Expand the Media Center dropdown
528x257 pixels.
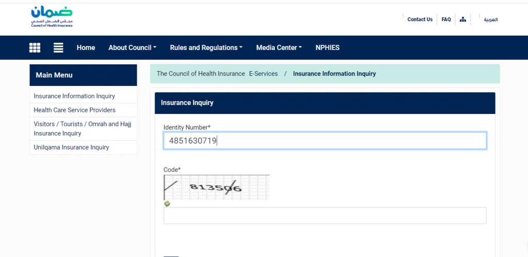(278, 48)
